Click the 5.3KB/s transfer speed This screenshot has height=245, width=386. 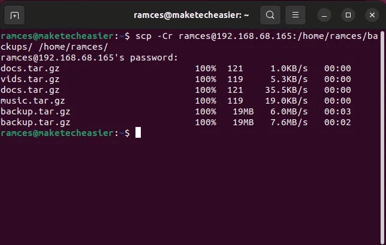[x=289, y=79]
